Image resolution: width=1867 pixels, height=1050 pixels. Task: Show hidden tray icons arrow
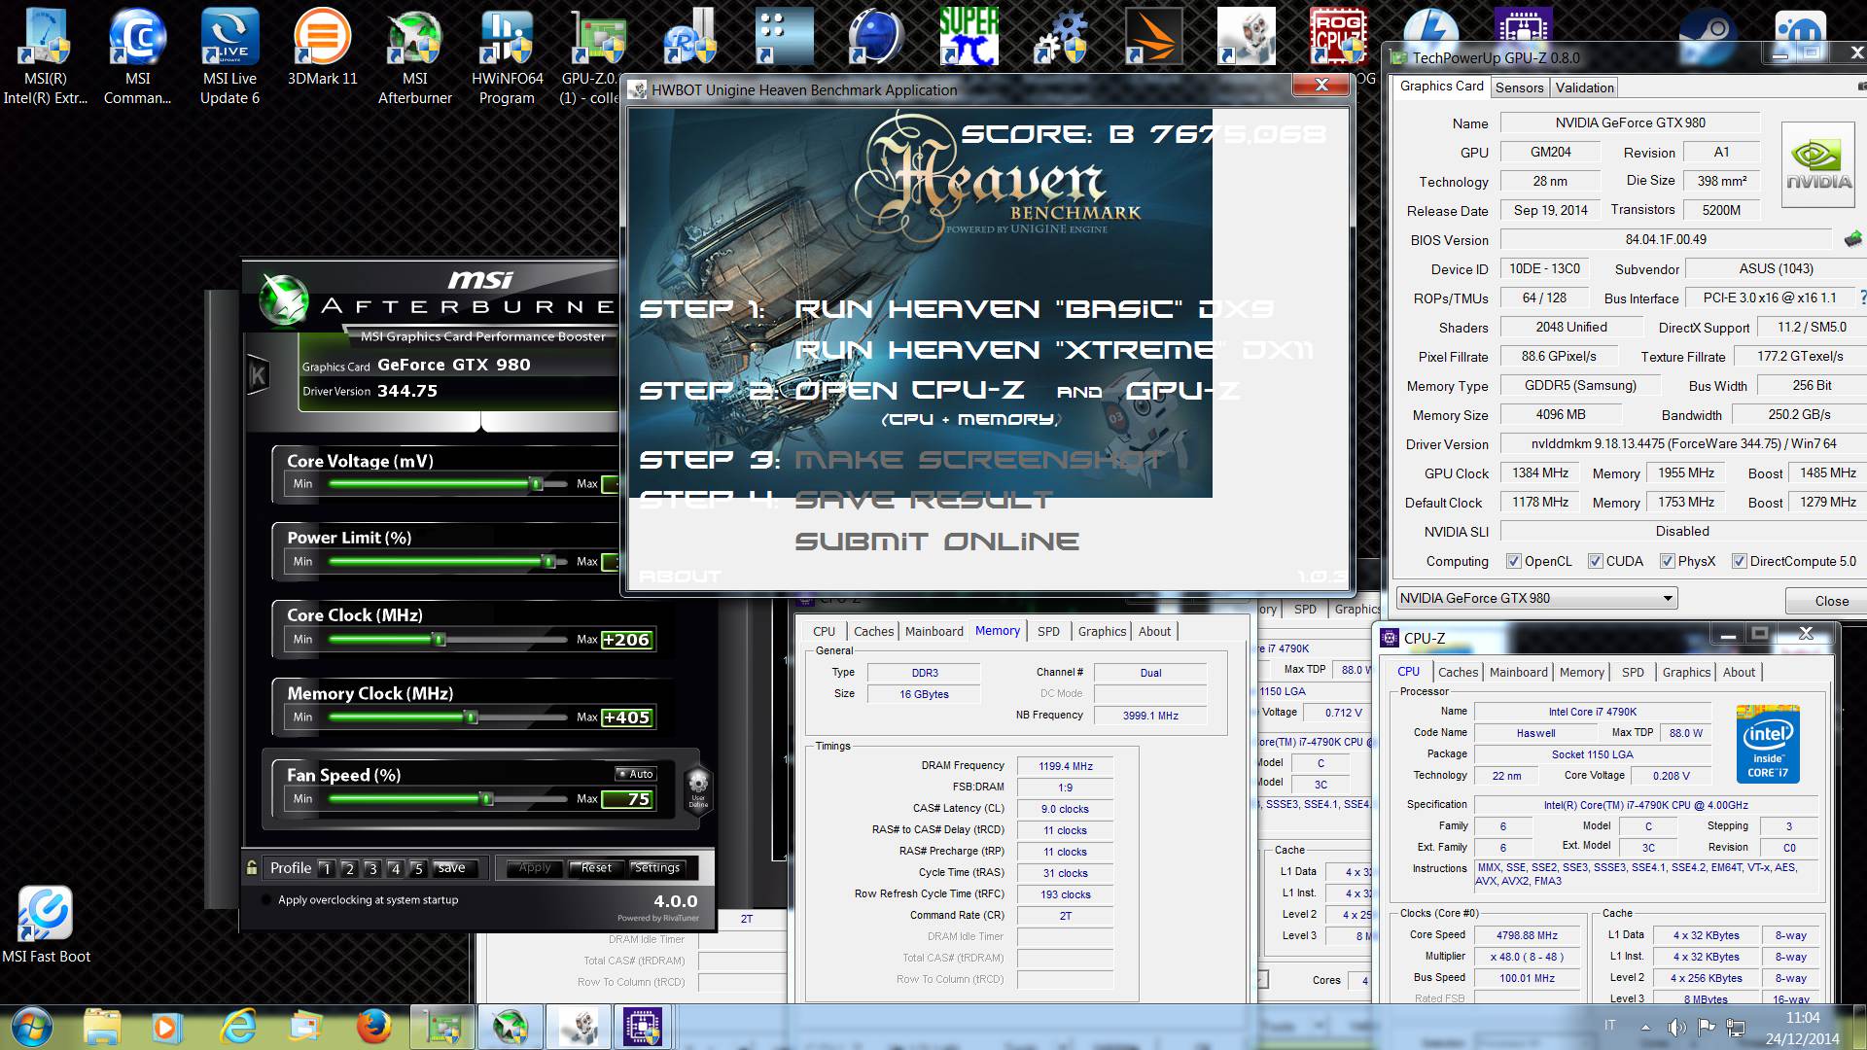coord(1645,1027)
